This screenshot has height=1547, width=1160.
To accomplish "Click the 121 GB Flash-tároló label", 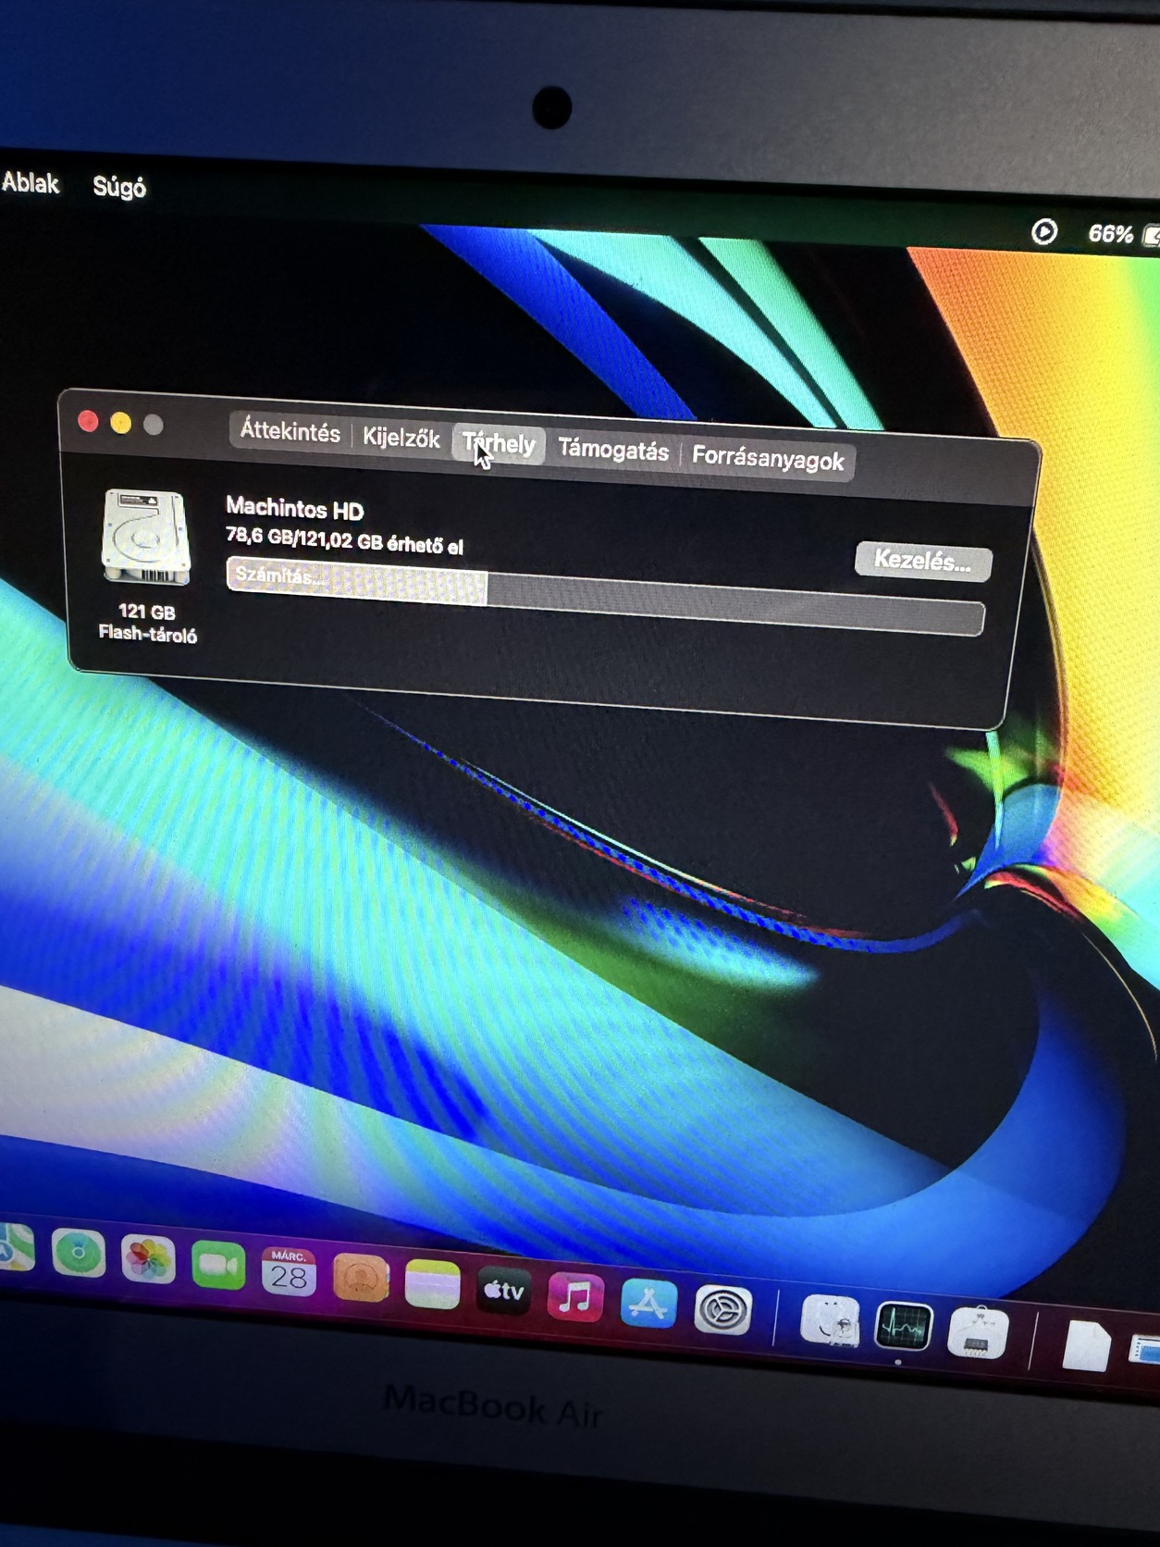I will [147, 623].
